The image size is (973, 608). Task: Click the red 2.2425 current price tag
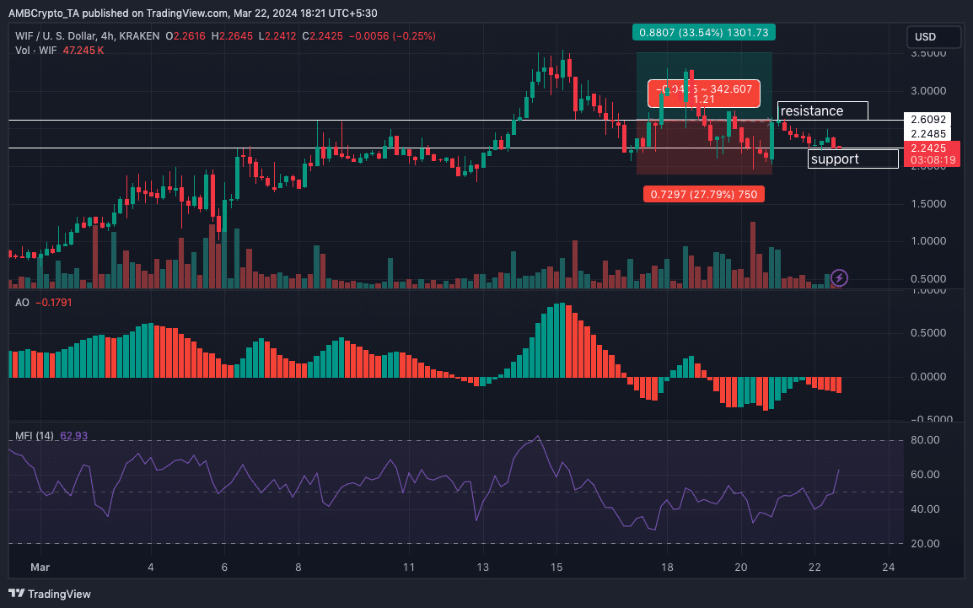[932, 153]
